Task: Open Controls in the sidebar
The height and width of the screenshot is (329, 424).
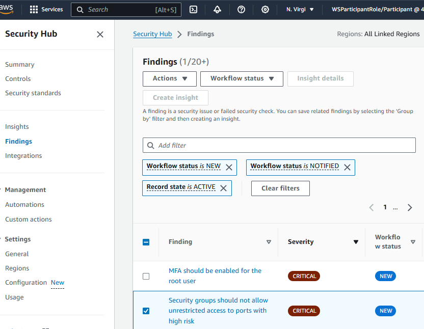Action: [18, 78]
